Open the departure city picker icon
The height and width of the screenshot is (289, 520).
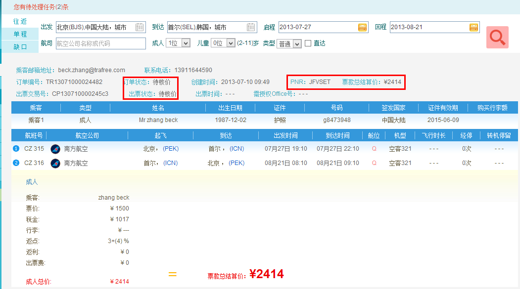tap(140, 27)
